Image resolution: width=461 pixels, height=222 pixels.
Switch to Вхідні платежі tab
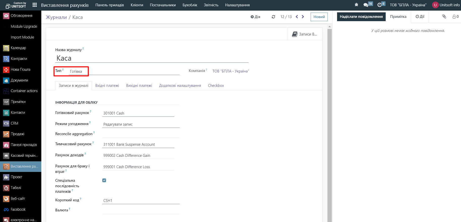[x=107, y=86]
